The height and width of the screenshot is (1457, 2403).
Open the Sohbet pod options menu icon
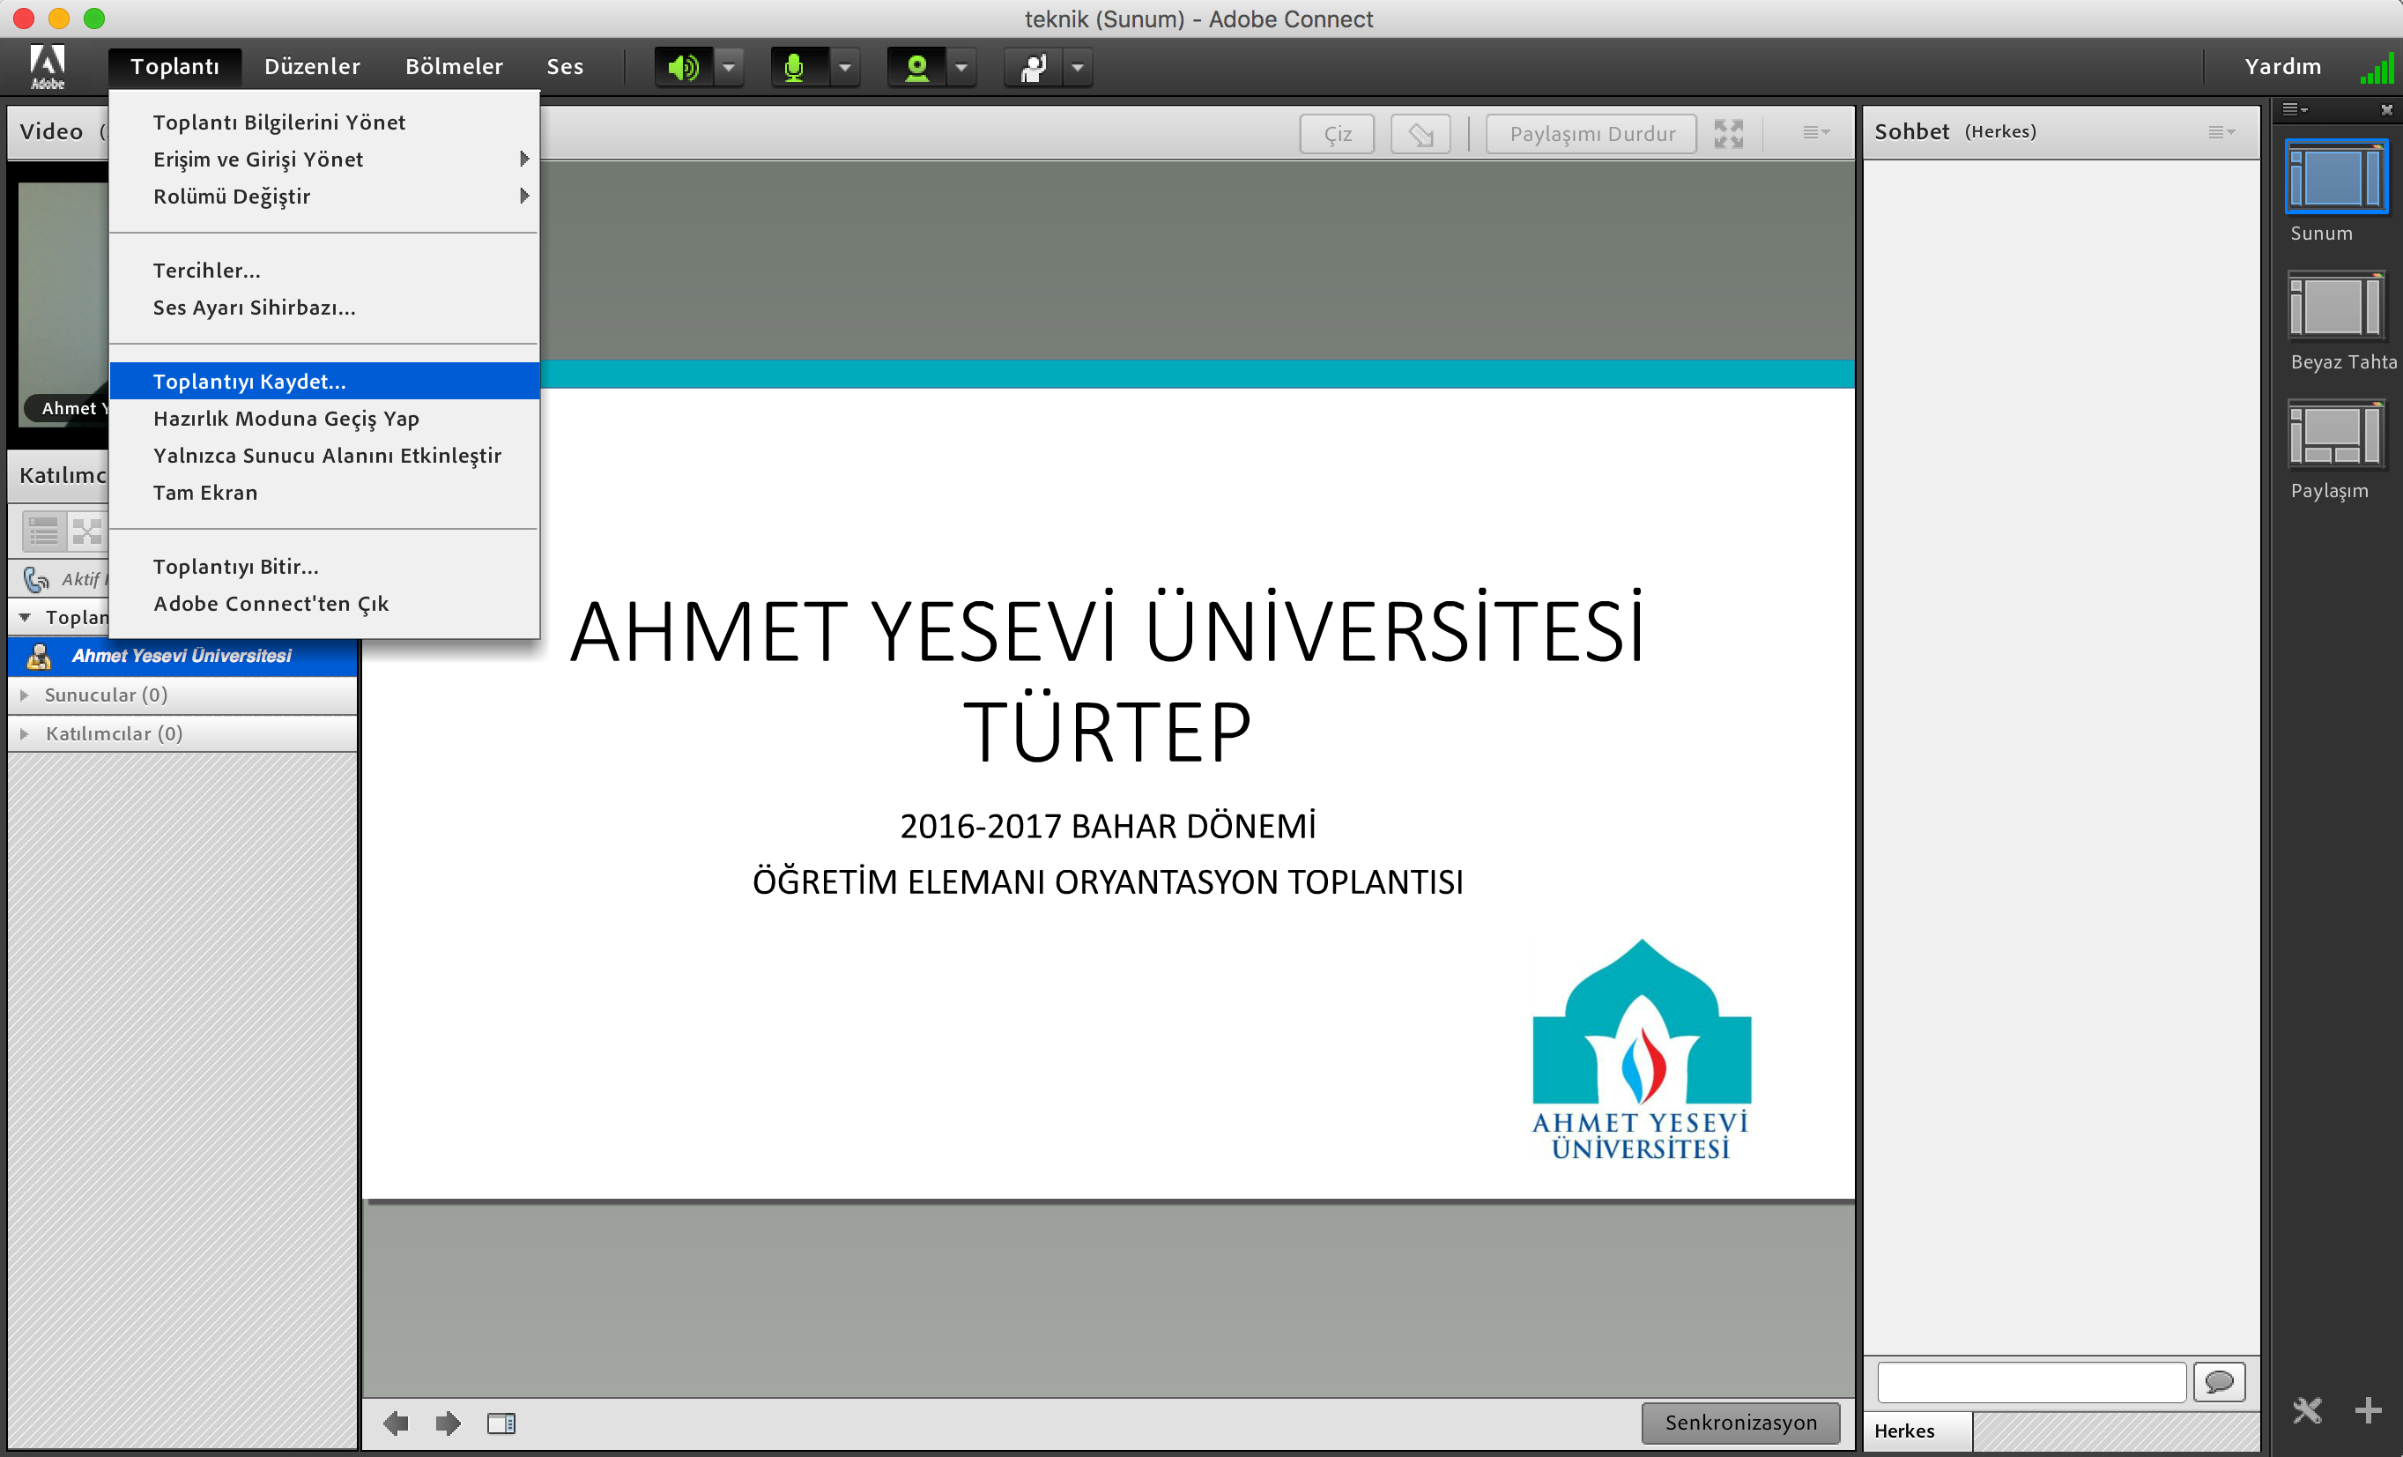pos(2221,131)
